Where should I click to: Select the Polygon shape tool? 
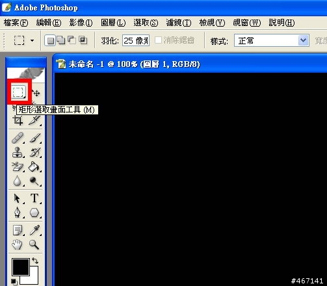(34, 213)
